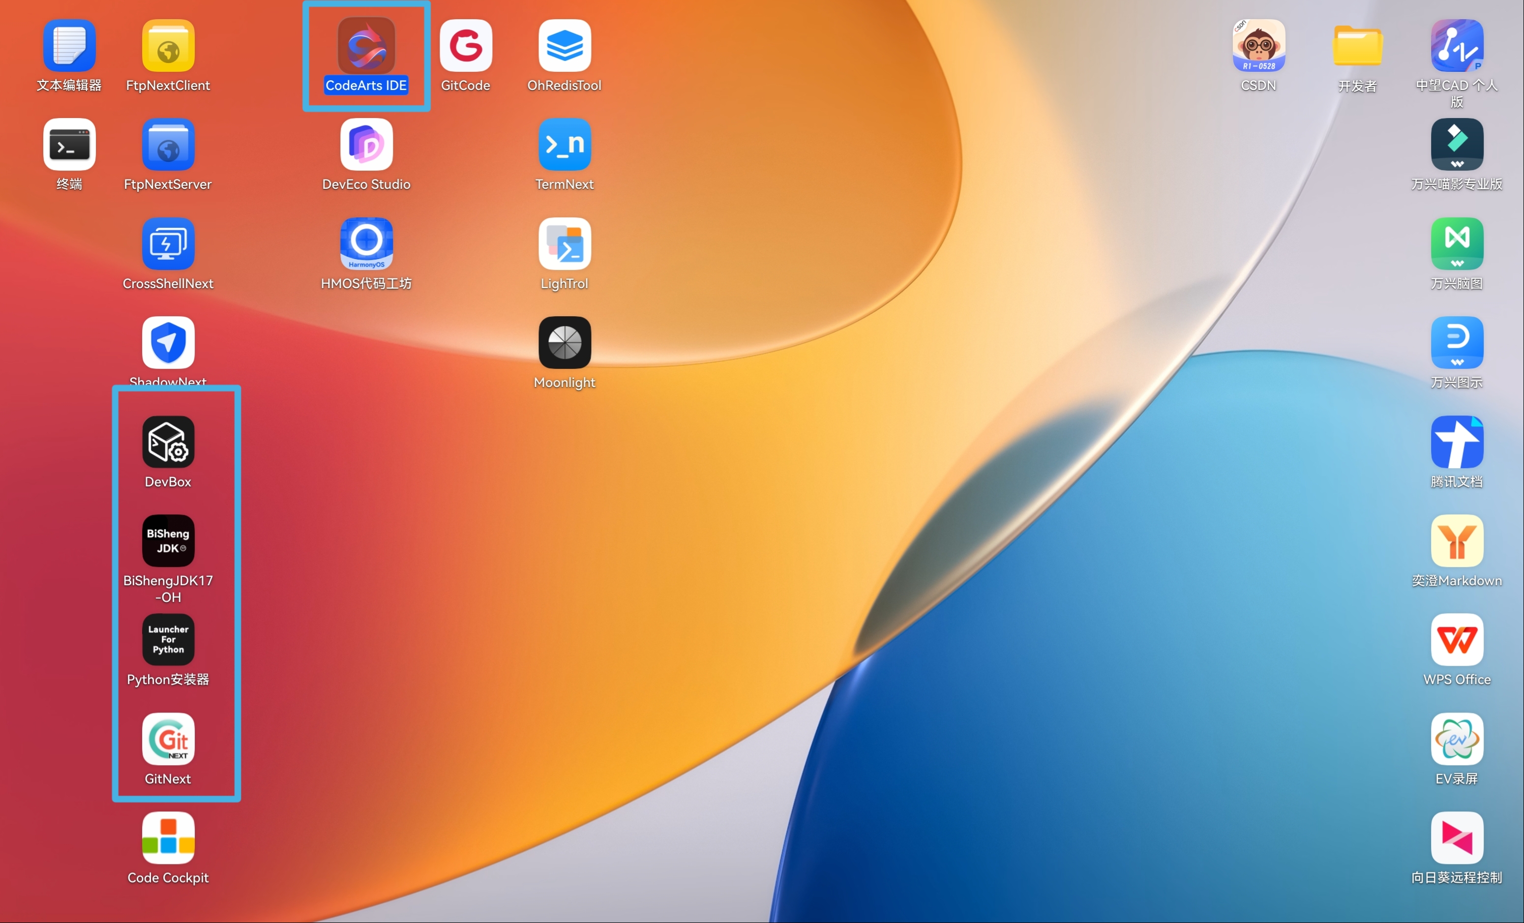
Task: Select the LighTrol icon
Action: click(x=564, y=244)
